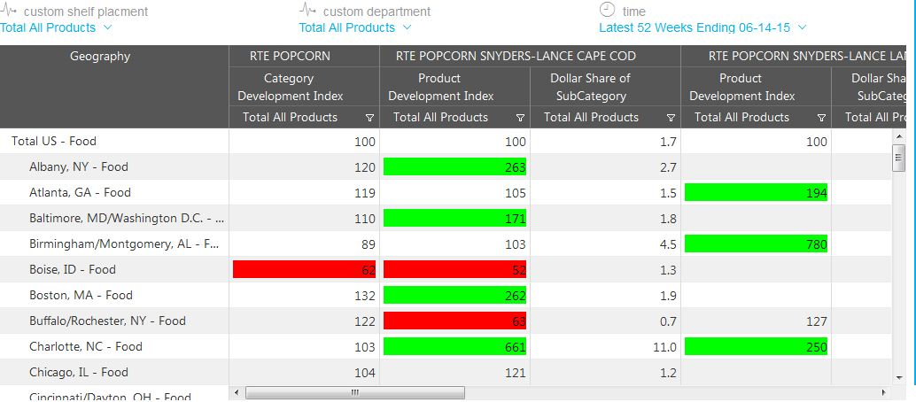The width and height of the screenshot is (916, 402).
Task: Open filter icon under rightmost Product Development Index
Action: coord(821,118)
